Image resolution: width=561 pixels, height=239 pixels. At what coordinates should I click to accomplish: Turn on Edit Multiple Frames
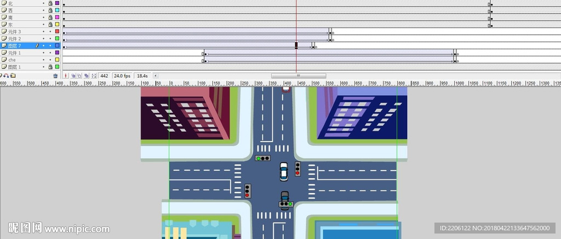(x=87, y=75)
